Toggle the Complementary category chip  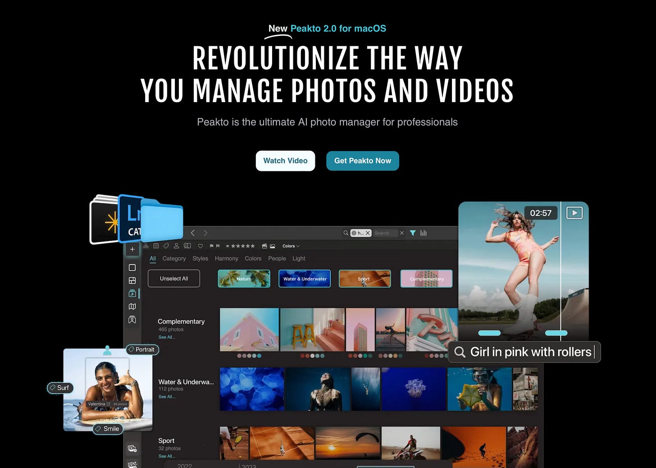click(426, 279)
